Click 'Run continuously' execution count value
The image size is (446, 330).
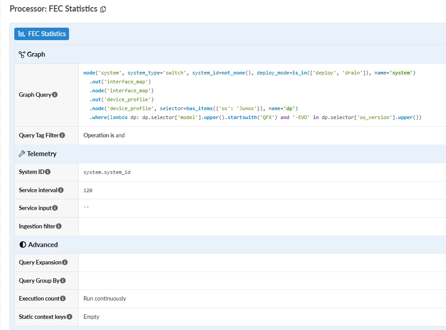(x=105, y=298)
